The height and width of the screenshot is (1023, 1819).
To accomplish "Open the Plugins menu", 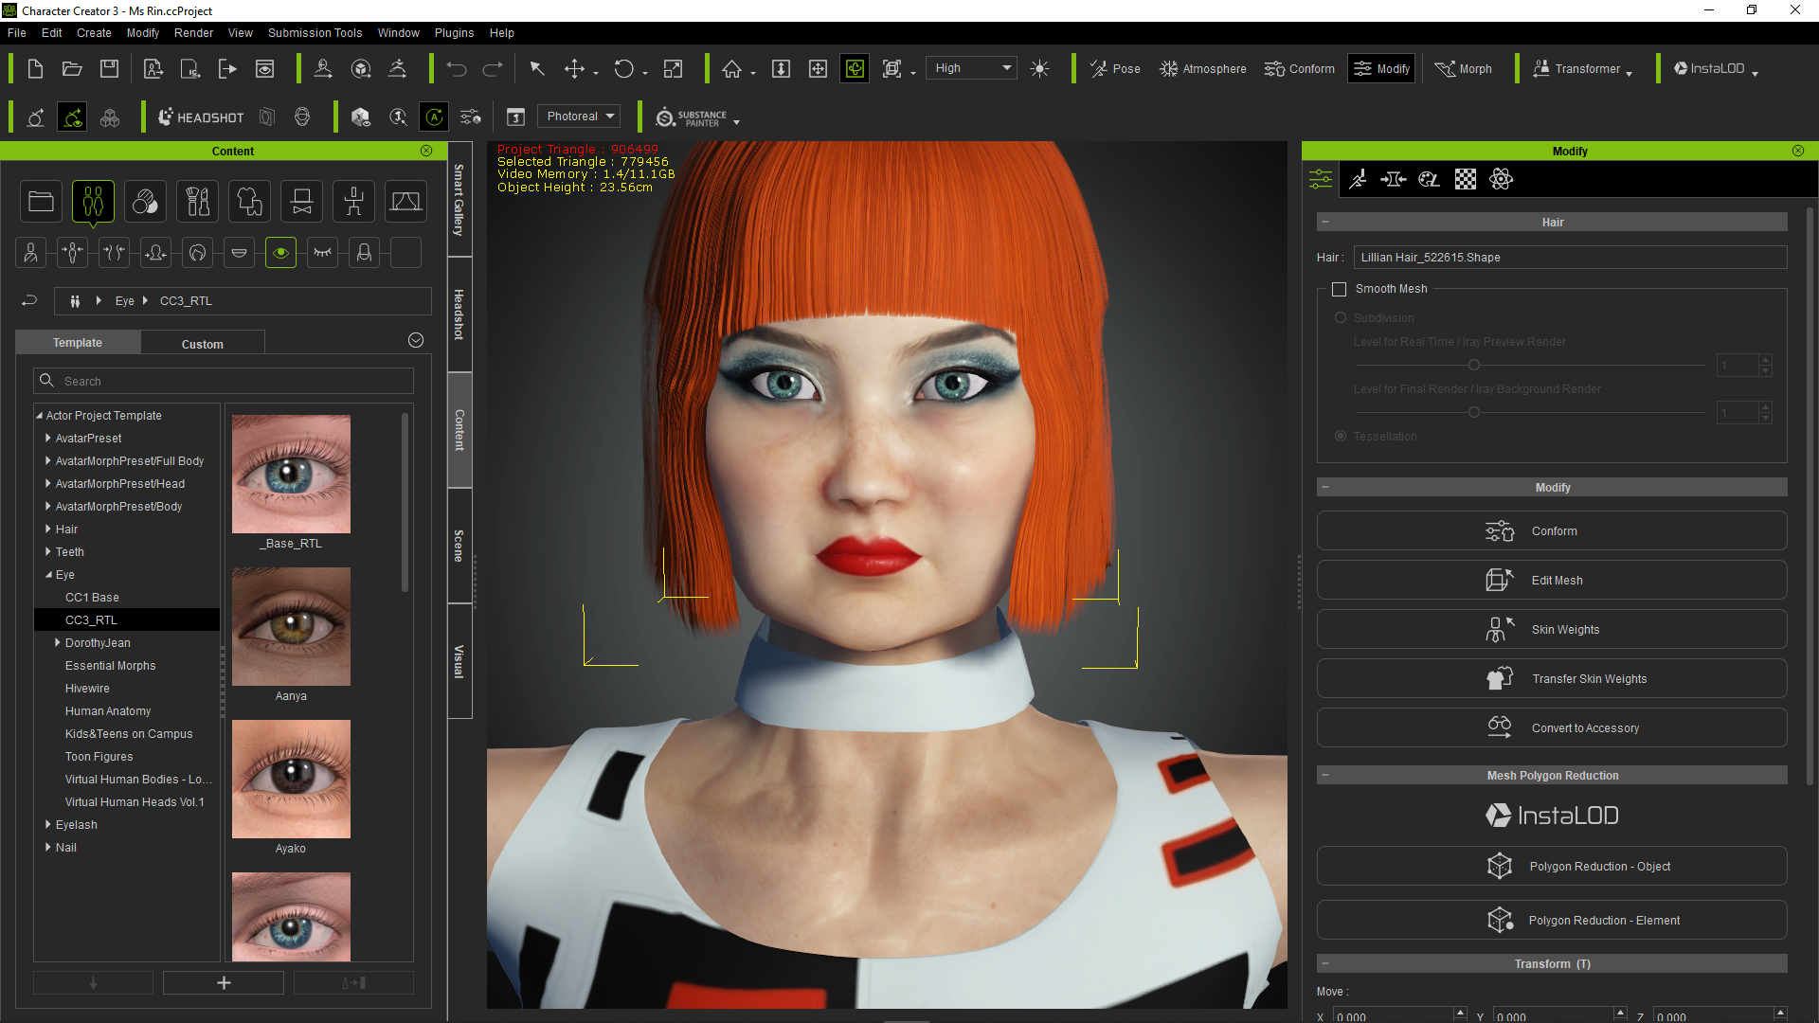I will [x=454, y=33].
